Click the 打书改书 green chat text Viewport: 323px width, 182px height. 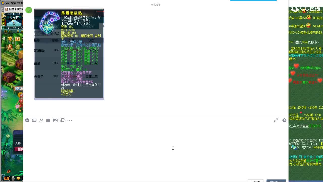(315, 126)
